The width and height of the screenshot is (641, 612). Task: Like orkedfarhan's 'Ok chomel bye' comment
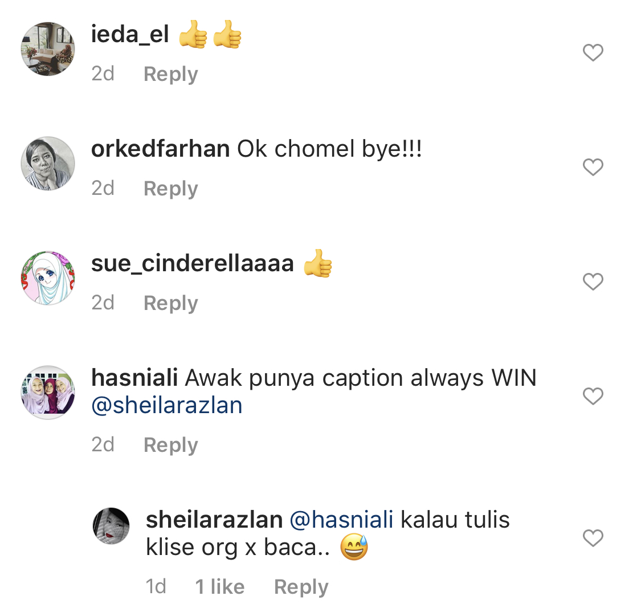[x=593, y=167]
